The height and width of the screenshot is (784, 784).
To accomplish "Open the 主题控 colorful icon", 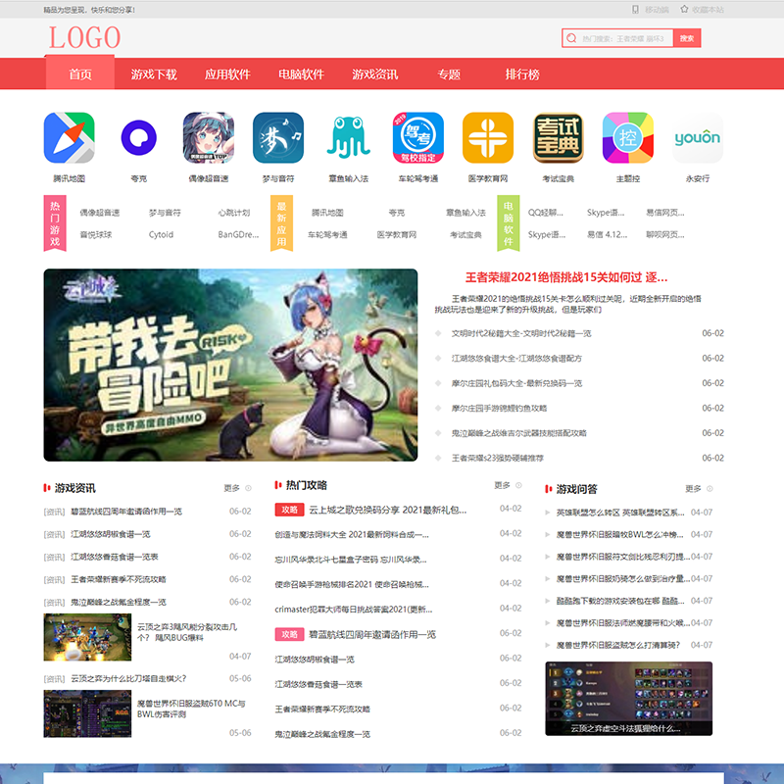I will (628, 138).
